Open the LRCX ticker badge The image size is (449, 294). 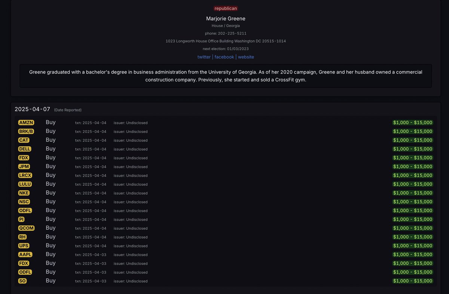[x=26, y=175]
